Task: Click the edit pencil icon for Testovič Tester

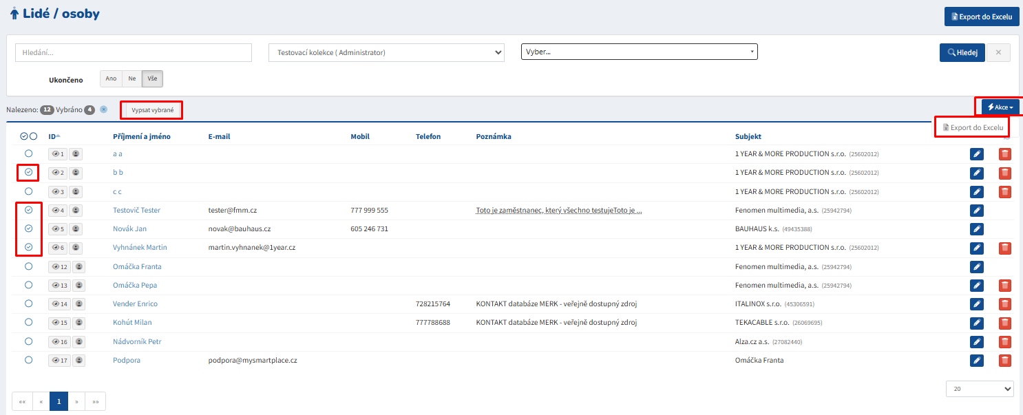Action: click(976, 210)
